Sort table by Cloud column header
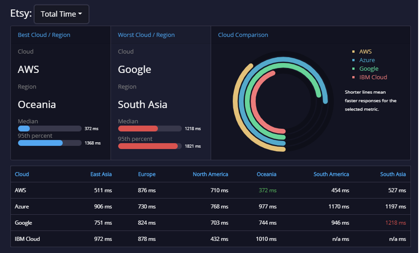419x253 pixels. pos(21,174)
